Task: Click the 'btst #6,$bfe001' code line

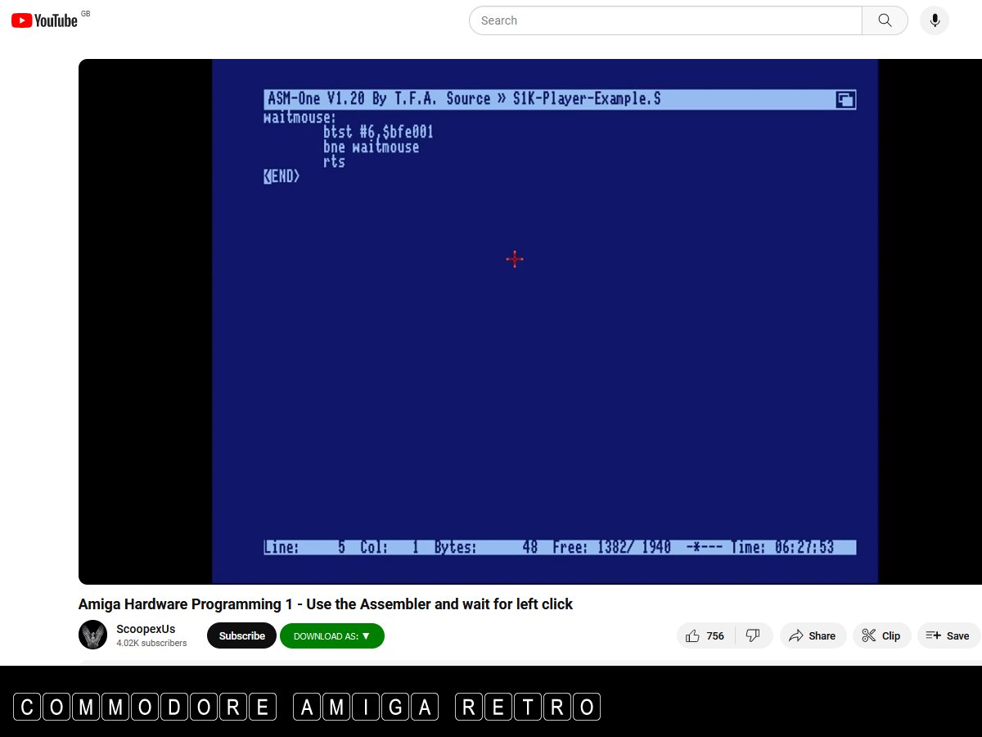Action: click(378, 132)
